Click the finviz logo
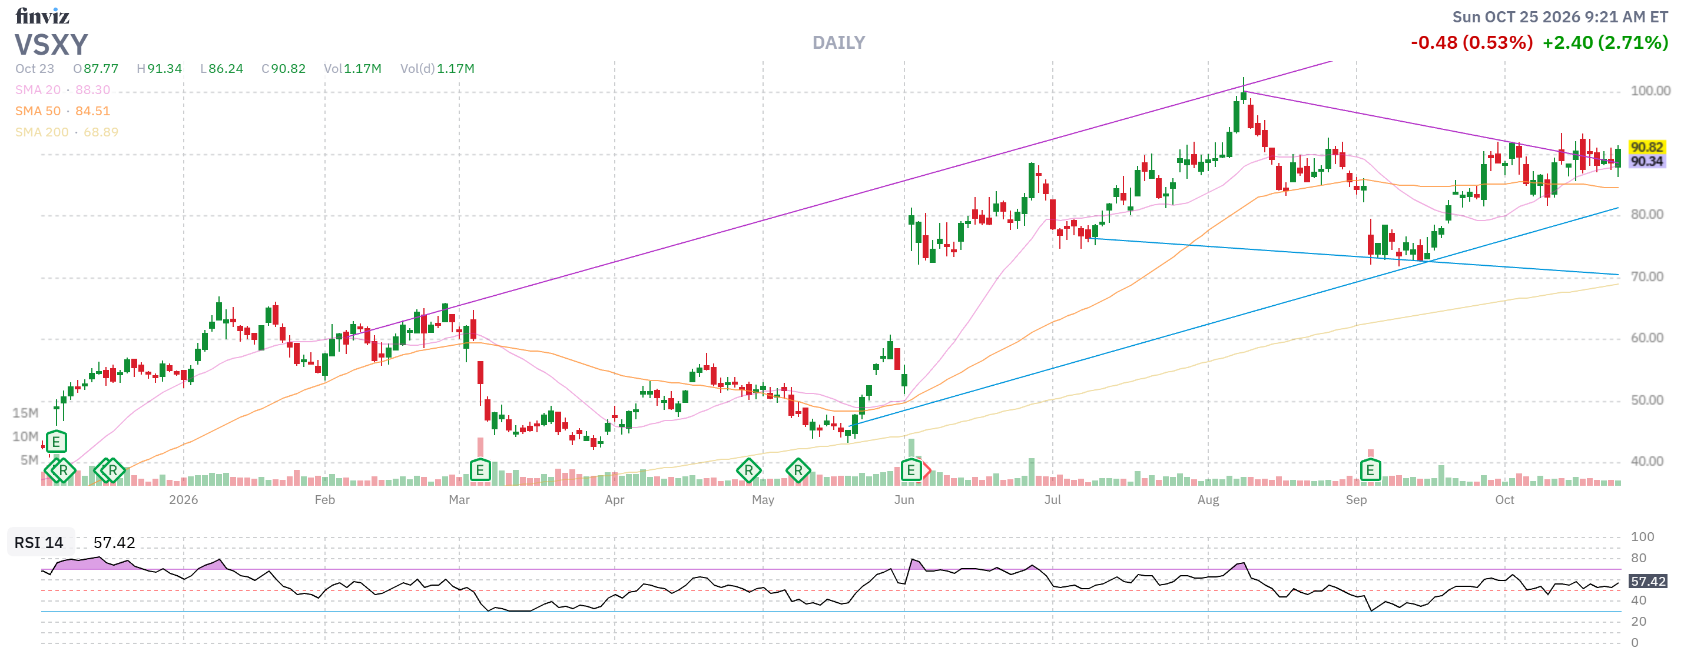The image size is (1684, 661). tap(42, 16)
